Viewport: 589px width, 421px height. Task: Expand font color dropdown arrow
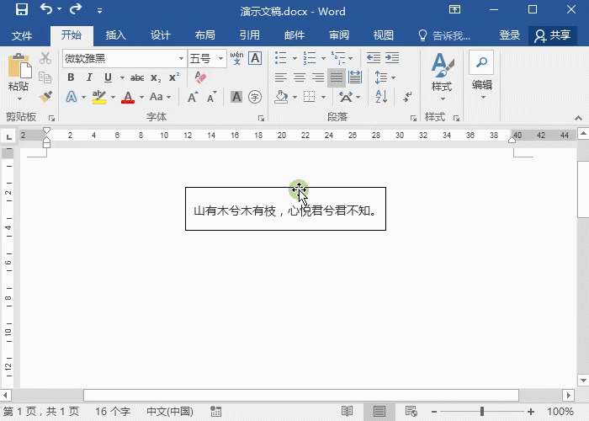141,98
